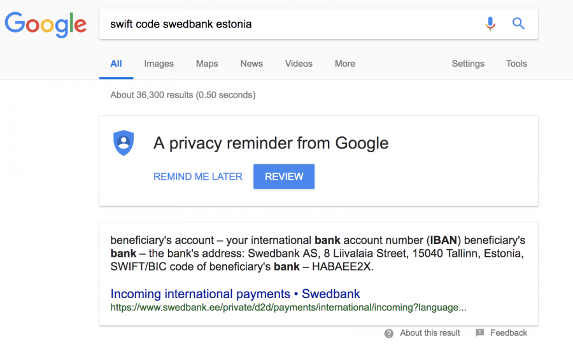Expand the Tools search options
This screenshot has height=344, width=573.
pyautogui.click(x=516, y=64)
